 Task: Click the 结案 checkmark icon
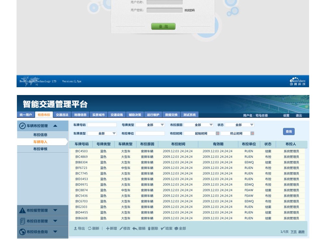click(x=163, y=228)
